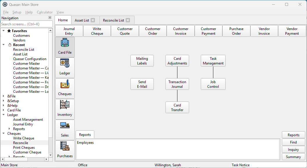
Task: Open Customer Invoice screen
Action: pyautogui.click(x=181, y=31)
